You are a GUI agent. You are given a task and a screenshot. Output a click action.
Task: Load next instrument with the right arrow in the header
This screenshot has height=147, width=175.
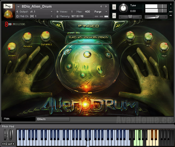pos(106,7)
